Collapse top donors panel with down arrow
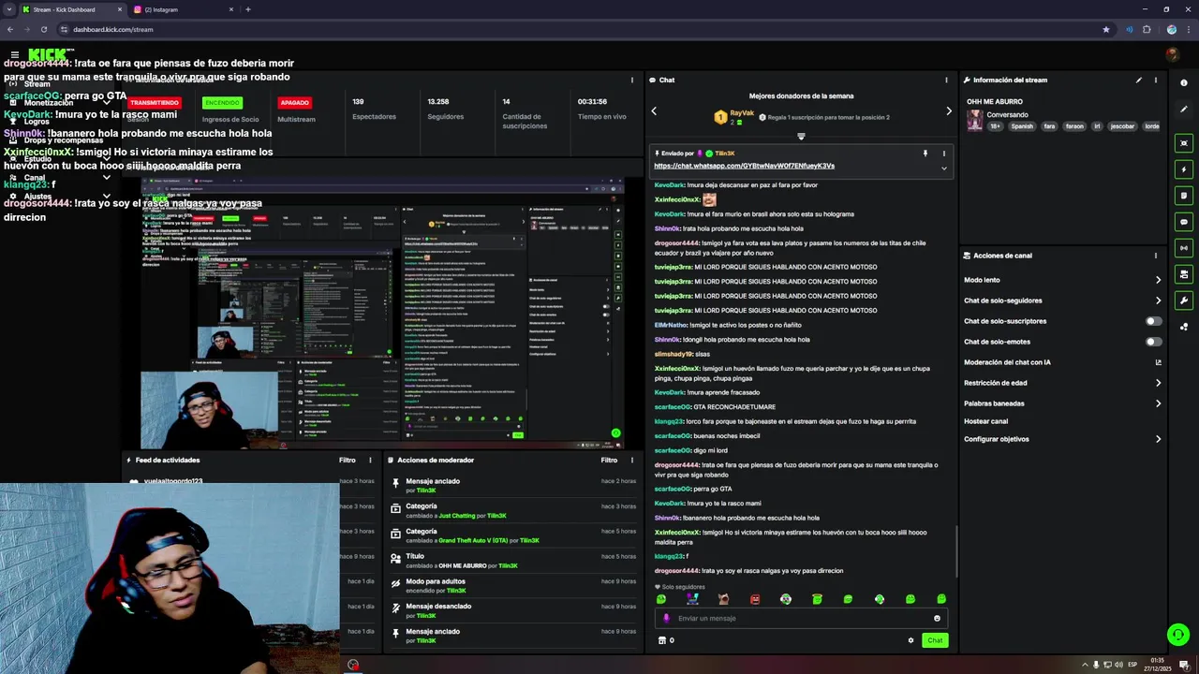1199x674 pixels. coord(801,137)
